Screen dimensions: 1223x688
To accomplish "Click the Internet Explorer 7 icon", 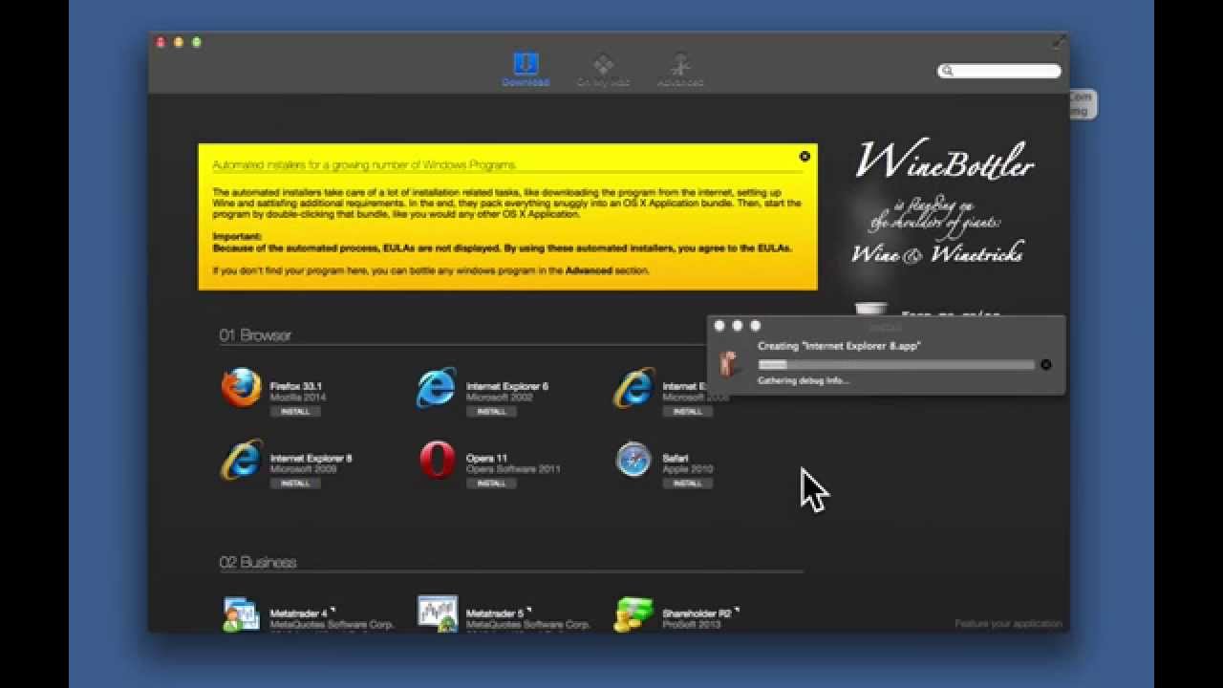I will (633, 388).
